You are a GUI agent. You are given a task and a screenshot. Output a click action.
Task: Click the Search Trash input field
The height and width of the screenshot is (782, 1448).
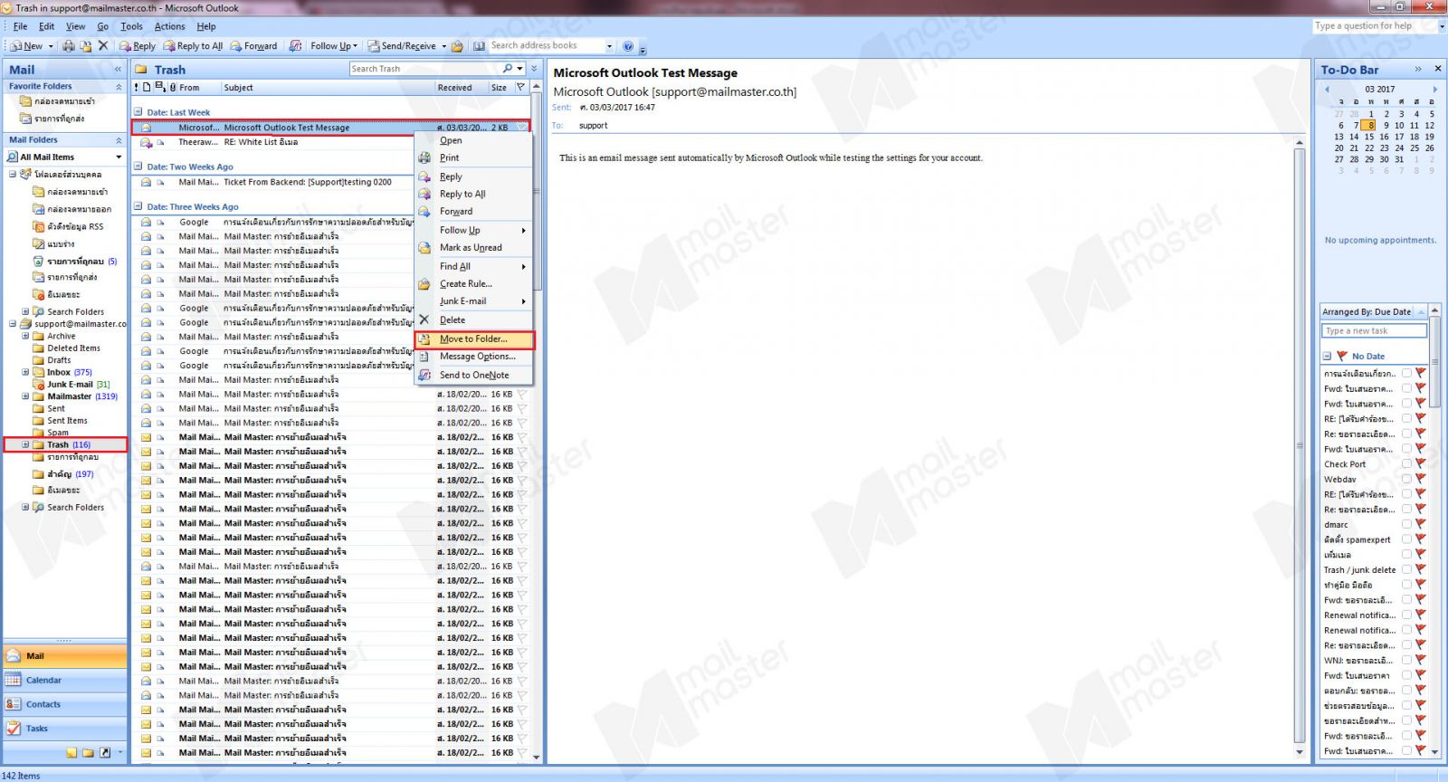[424, 69]
